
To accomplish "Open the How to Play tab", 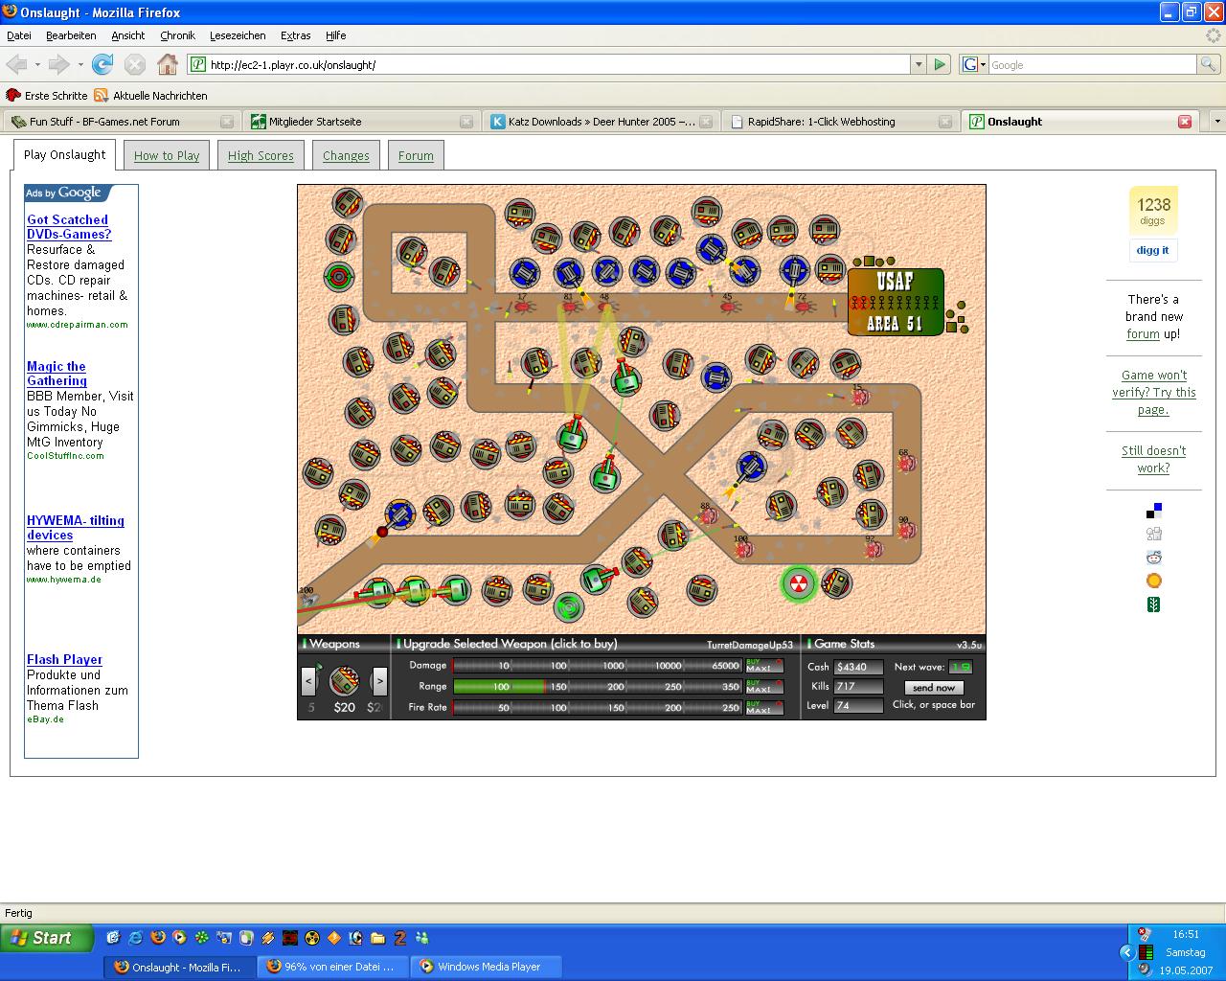I will [167, 155].
